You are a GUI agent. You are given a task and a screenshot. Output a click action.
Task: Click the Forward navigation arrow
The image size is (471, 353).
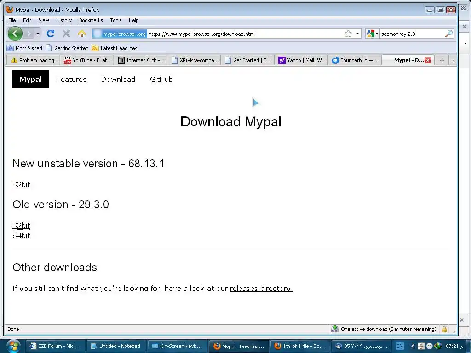tap(29, 34)
